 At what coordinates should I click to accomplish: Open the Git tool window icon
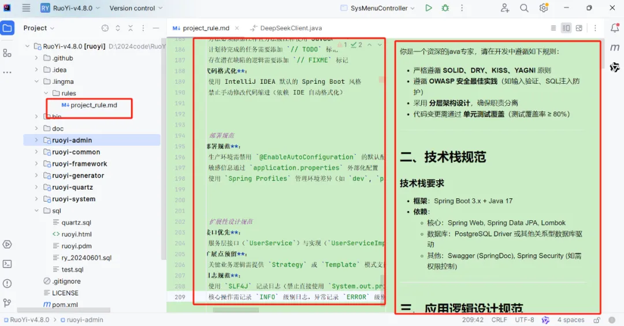[7, 303]
